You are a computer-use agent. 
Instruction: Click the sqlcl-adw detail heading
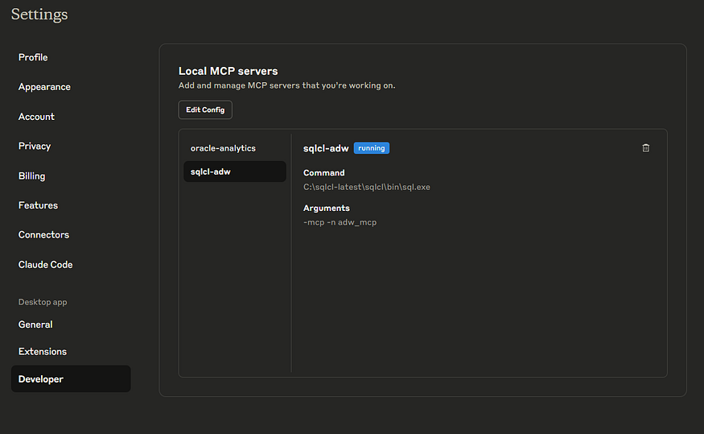tap(326, 148)
